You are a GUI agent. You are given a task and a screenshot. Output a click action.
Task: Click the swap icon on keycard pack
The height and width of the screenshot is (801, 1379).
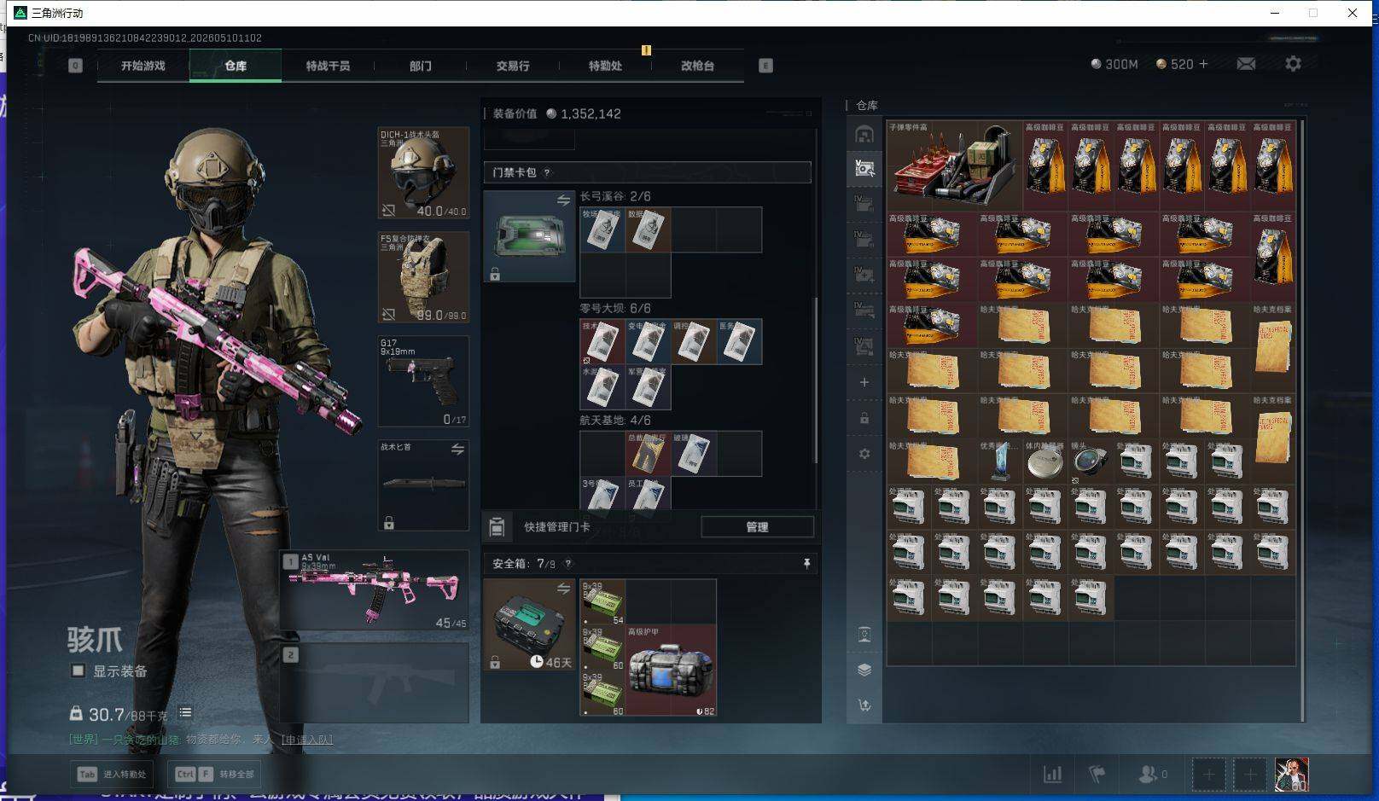click(563, 200)
